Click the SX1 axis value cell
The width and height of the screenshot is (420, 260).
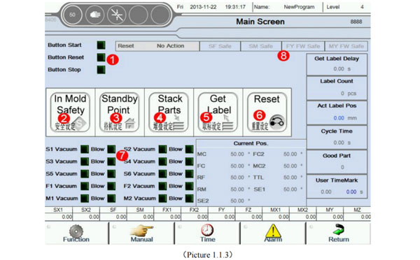(x=59, y=217)
